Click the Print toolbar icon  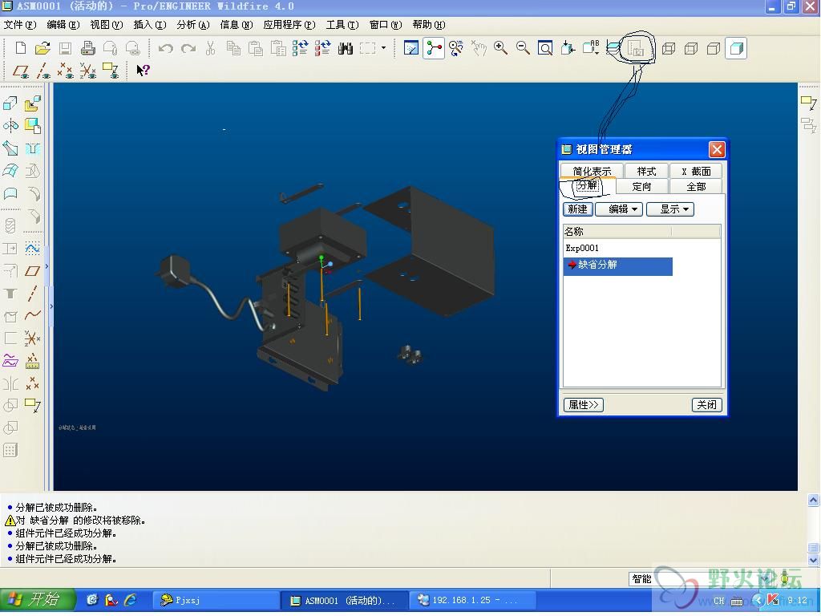87,49
